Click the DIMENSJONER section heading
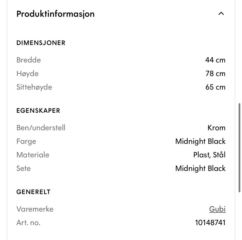The height and width of the screenshot is (240, 242). pos(41,43)
